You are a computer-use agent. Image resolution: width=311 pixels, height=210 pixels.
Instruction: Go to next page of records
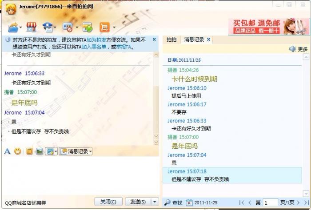(x=298, y=202)
